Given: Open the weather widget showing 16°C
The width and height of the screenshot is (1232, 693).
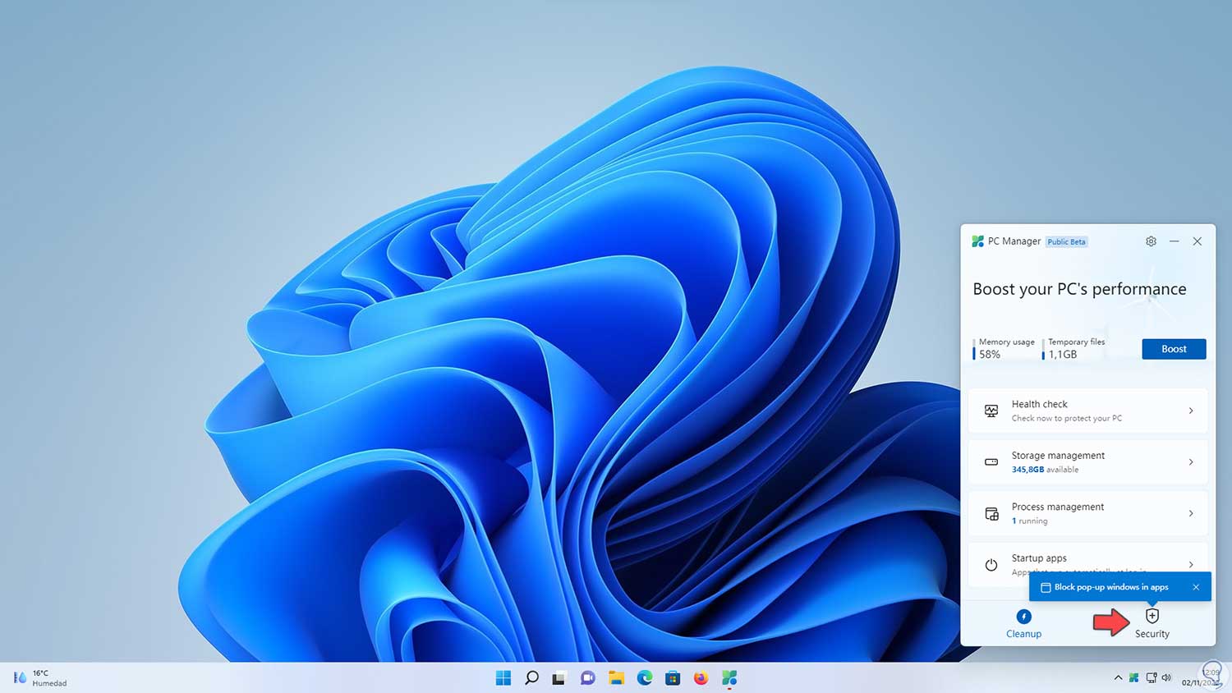Looking at the screenshot, I should [40, 678].
